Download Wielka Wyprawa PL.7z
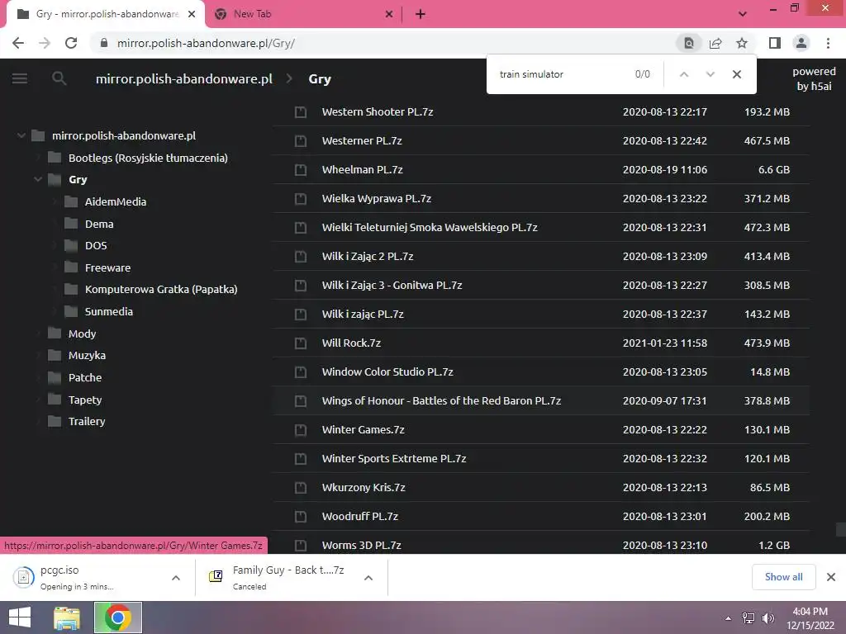846x634 pixels. [x=377, y=198]
